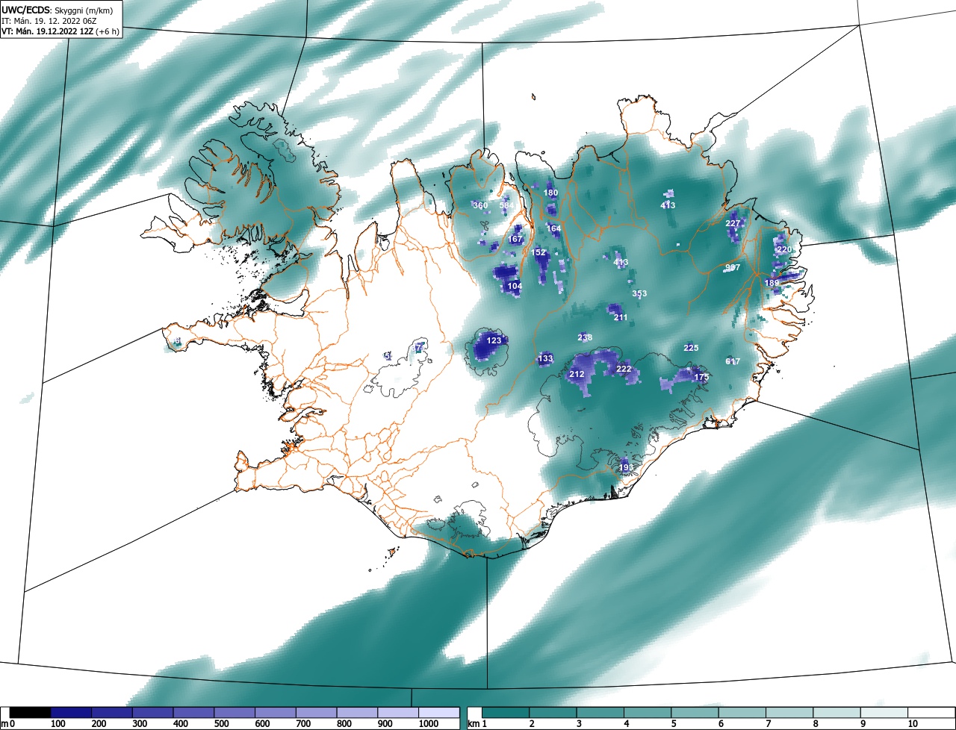Select the '907' visibility value

733,267
